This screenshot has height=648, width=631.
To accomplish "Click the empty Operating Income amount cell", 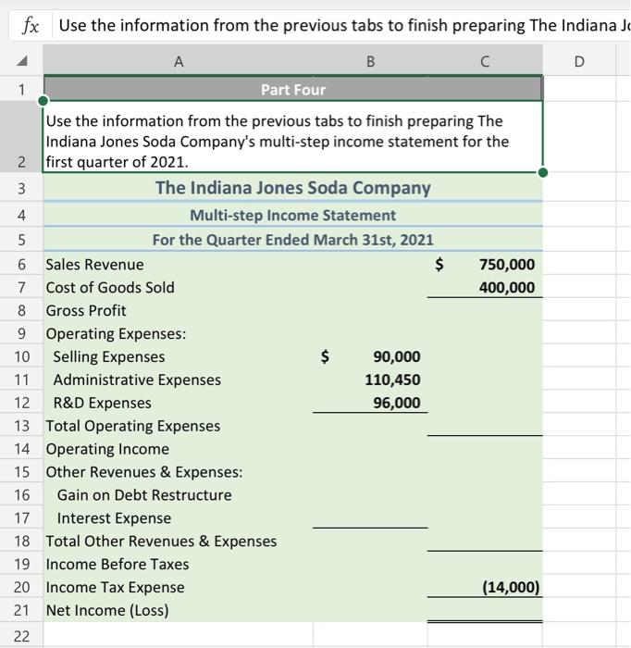I will [485, 449].
